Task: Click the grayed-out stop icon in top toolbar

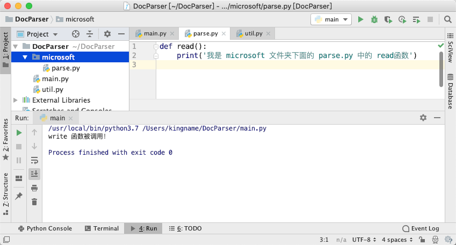Action: 430,19
